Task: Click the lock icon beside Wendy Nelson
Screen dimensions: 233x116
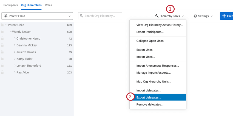Action: (2, 32)
